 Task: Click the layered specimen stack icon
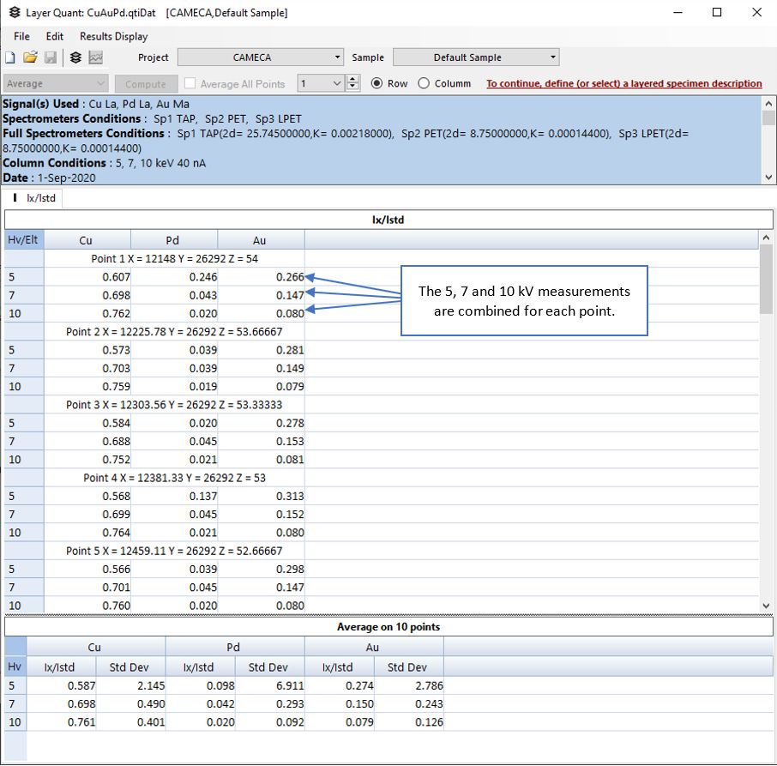pyautogui.click(x=75, y=58)
